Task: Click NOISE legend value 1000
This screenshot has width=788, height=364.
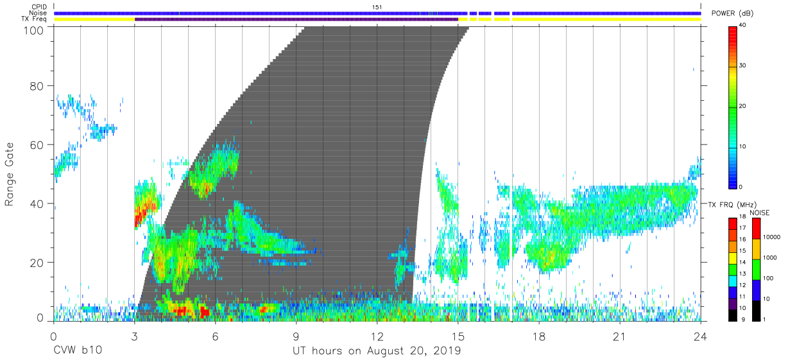Action: click(x=769, y=258)
